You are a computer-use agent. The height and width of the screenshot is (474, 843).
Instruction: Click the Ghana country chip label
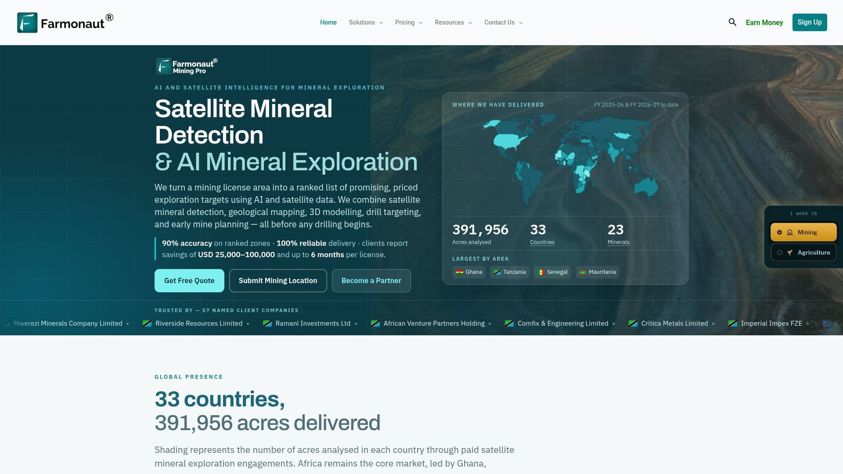474,272
